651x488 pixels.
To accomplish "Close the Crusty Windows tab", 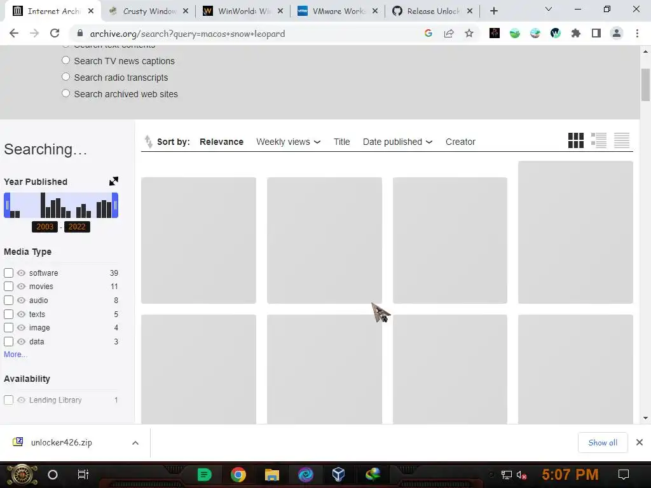I will [186, 11].
